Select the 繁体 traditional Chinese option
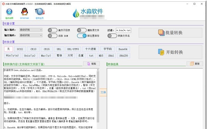The width and height of the screenshot is (207, 129). pos(59,55)
